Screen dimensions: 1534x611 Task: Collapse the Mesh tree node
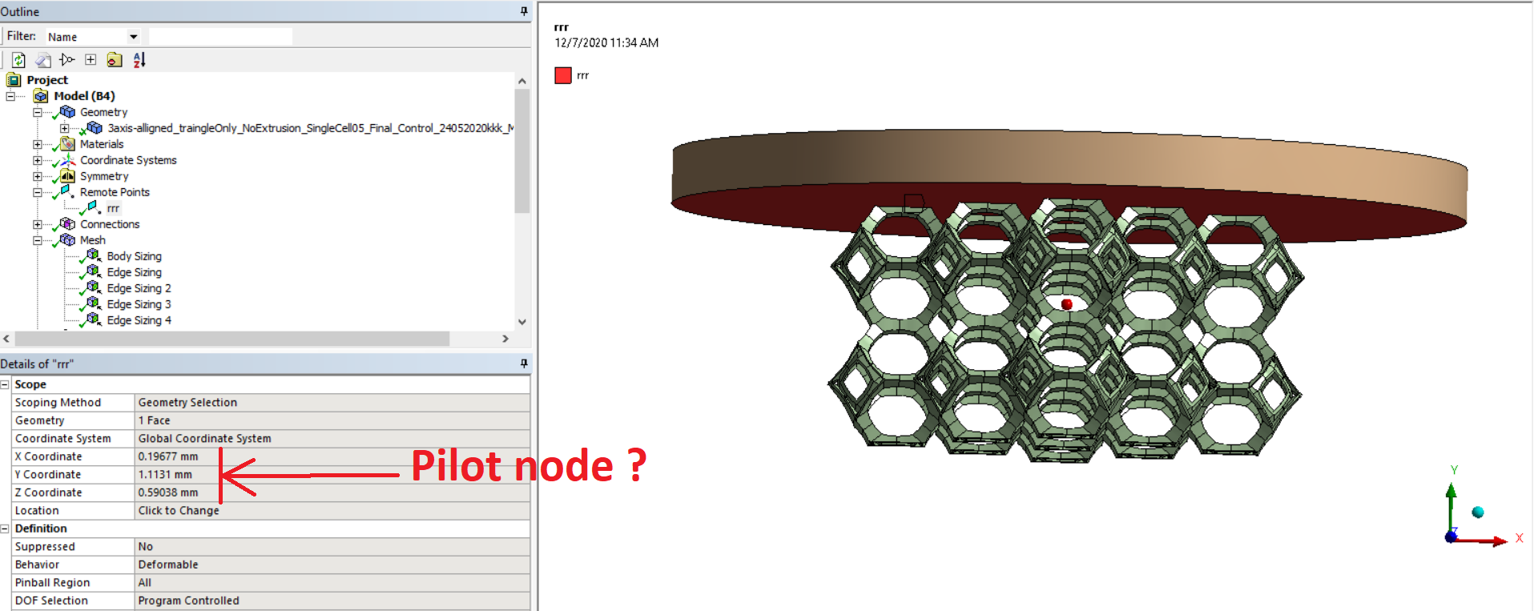[37, 240]
